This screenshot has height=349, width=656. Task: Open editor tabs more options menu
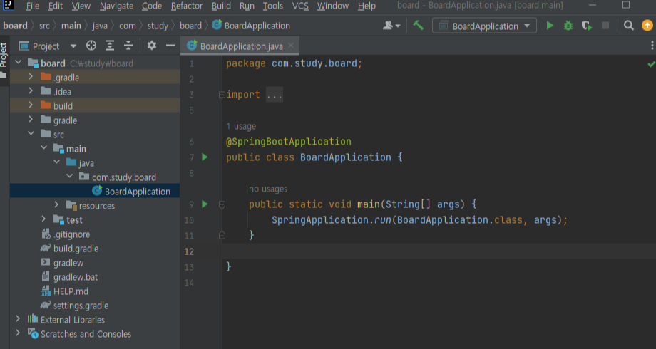[x=652, y=46]
